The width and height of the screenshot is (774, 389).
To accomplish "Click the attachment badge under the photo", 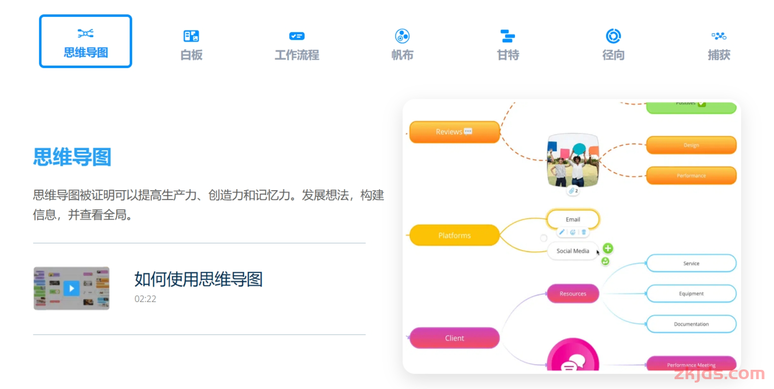I will pos(573,191).
